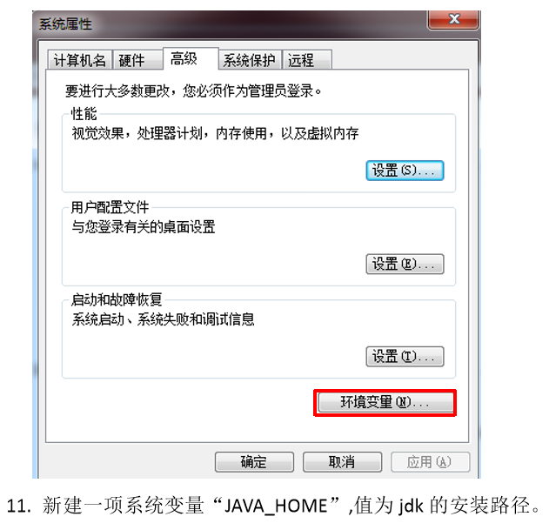Open the 硬件 tab
549x530 pixels.
[138, 60]
